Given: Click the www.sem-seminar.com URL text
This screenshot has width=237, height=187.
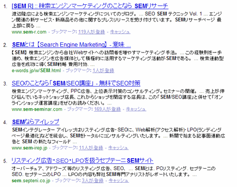Looking at the screenshot, I should click(x=37, y=109).
